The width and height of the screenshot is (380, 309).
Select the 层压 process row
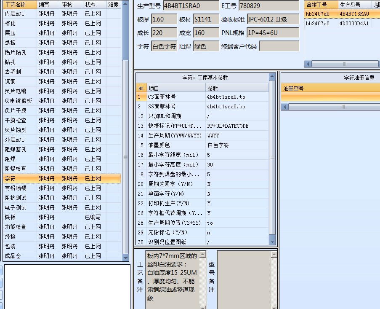(62, 33)
